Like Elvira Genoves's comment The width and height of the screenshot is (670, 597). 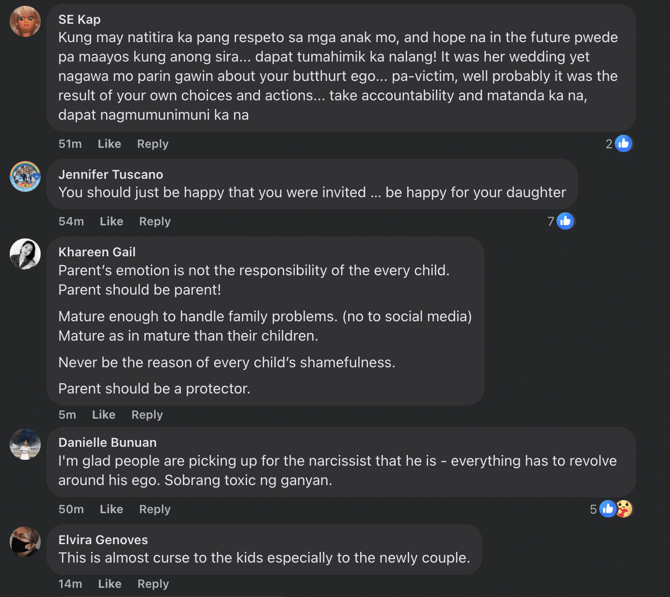110,584
